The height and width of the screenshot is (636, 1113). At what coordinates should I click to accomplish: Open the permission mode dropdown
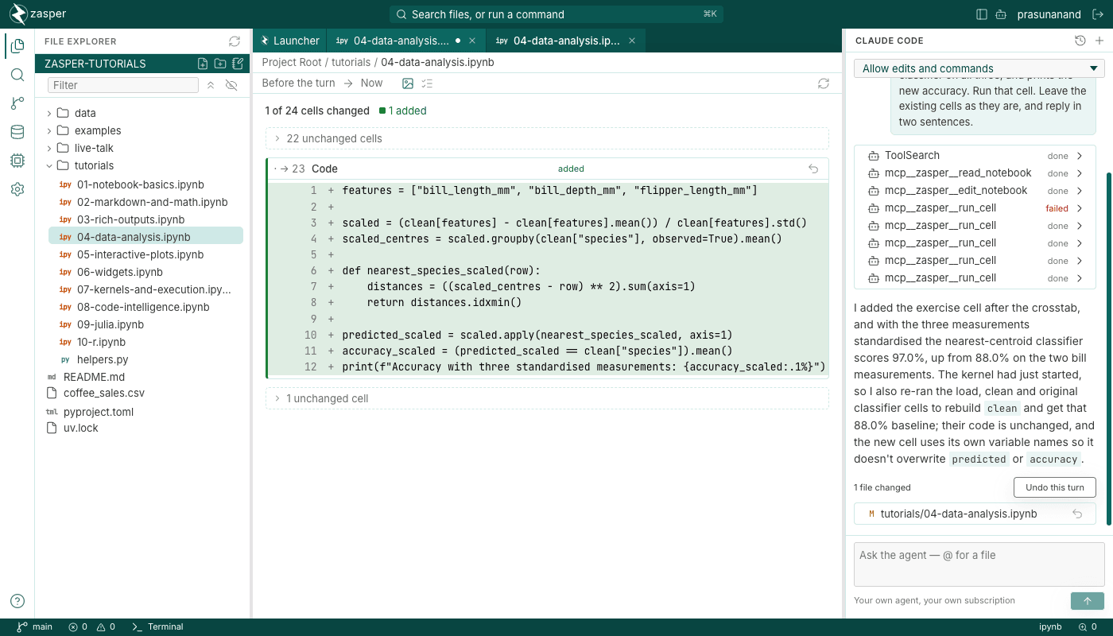coord(979,68)
